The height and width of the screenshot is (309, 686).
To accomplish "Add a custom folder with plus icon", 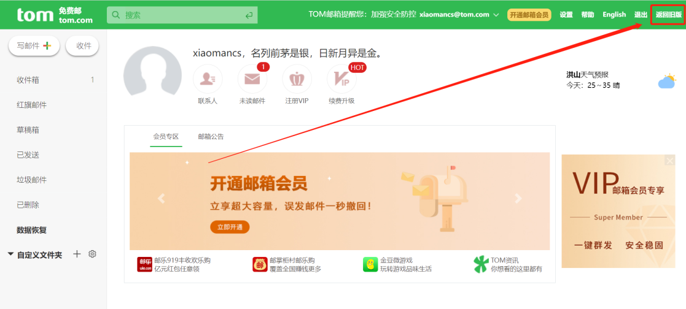I will [77, 254].
